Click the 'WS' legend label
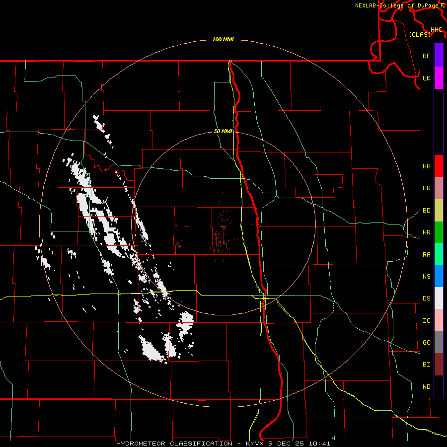 coord(426,276)
